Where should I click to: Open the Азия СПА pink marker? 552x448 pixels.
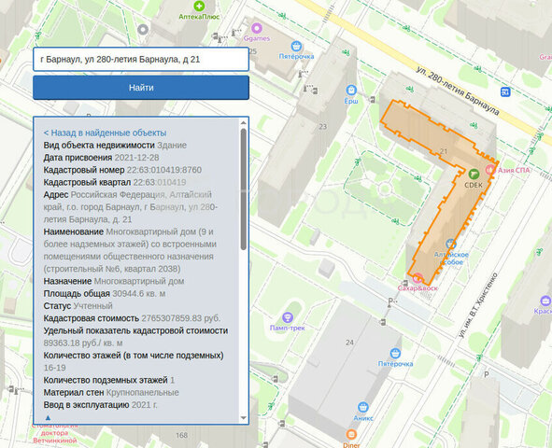coord(490,170)
